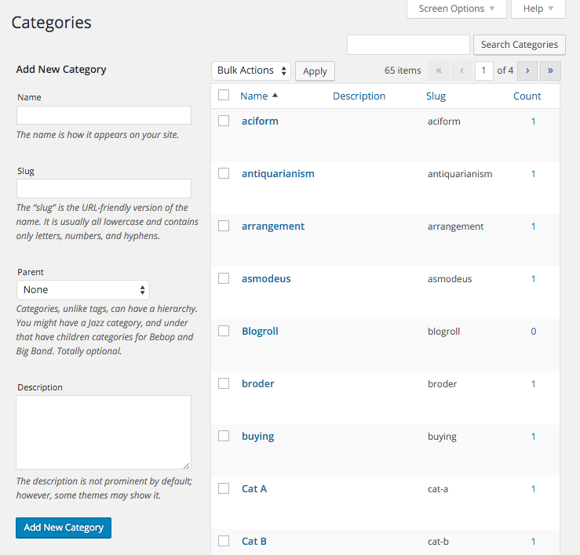Click the disabled previous page arrow
Image resolution: width=580 pixels, height=555 pixels.
click(x=461, y=71)
